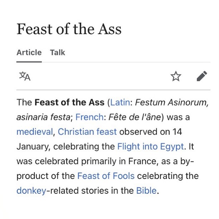Select the Article tab
This screenshot has width=219, height=219.
coord(29,53)
